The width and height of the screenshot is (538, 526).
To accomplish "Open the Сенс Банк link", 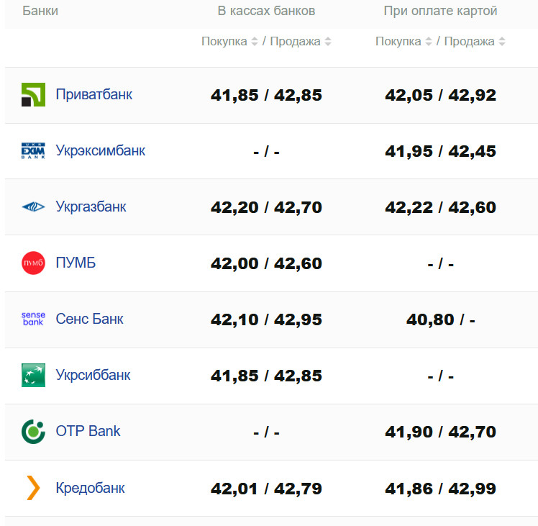I will tap(89, 319).
